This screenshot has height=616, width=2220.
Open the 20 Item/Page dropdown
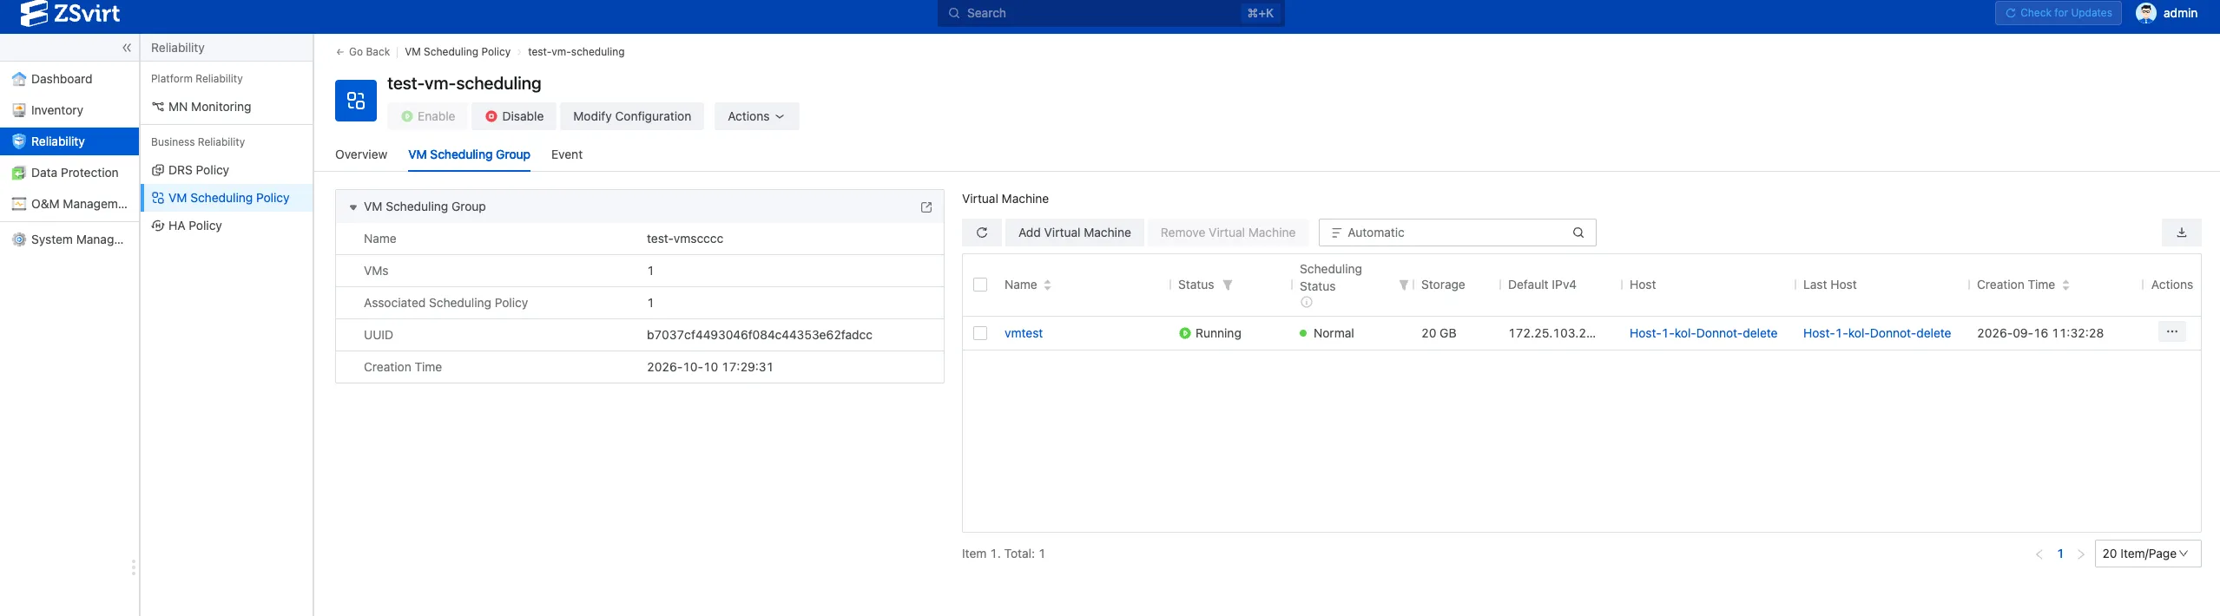click(x=2147, y=554)
